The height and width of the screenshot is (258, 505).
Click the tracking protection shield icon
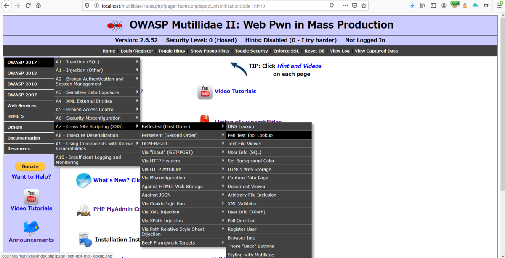point(88,5)
